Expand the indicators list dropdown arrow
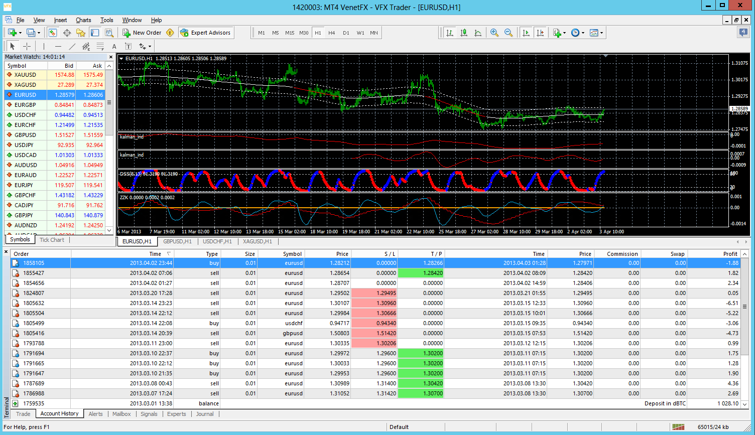Image resolution: width=755 pixels, height=435 pixels. [565, 33]
